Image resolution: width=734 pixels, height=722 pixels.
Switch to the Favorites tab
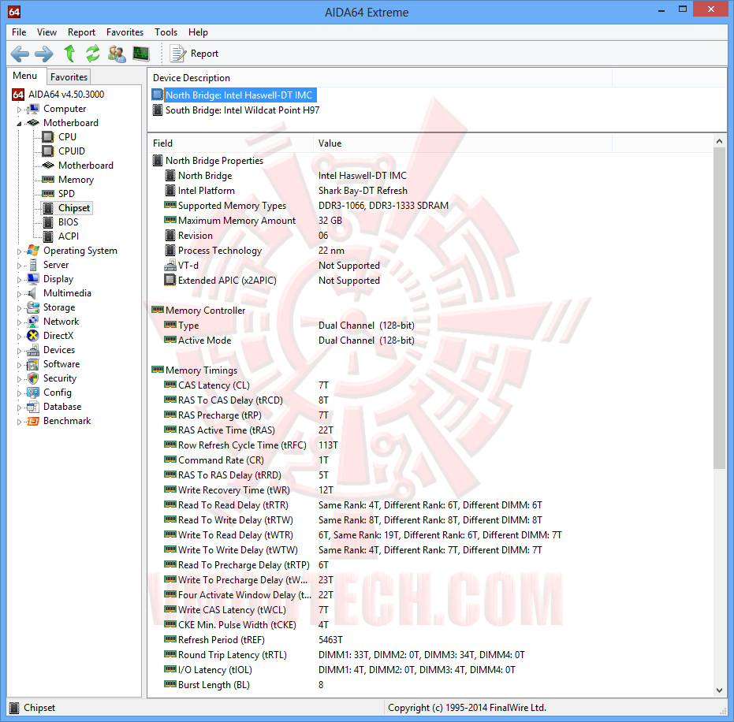(69, 76)
